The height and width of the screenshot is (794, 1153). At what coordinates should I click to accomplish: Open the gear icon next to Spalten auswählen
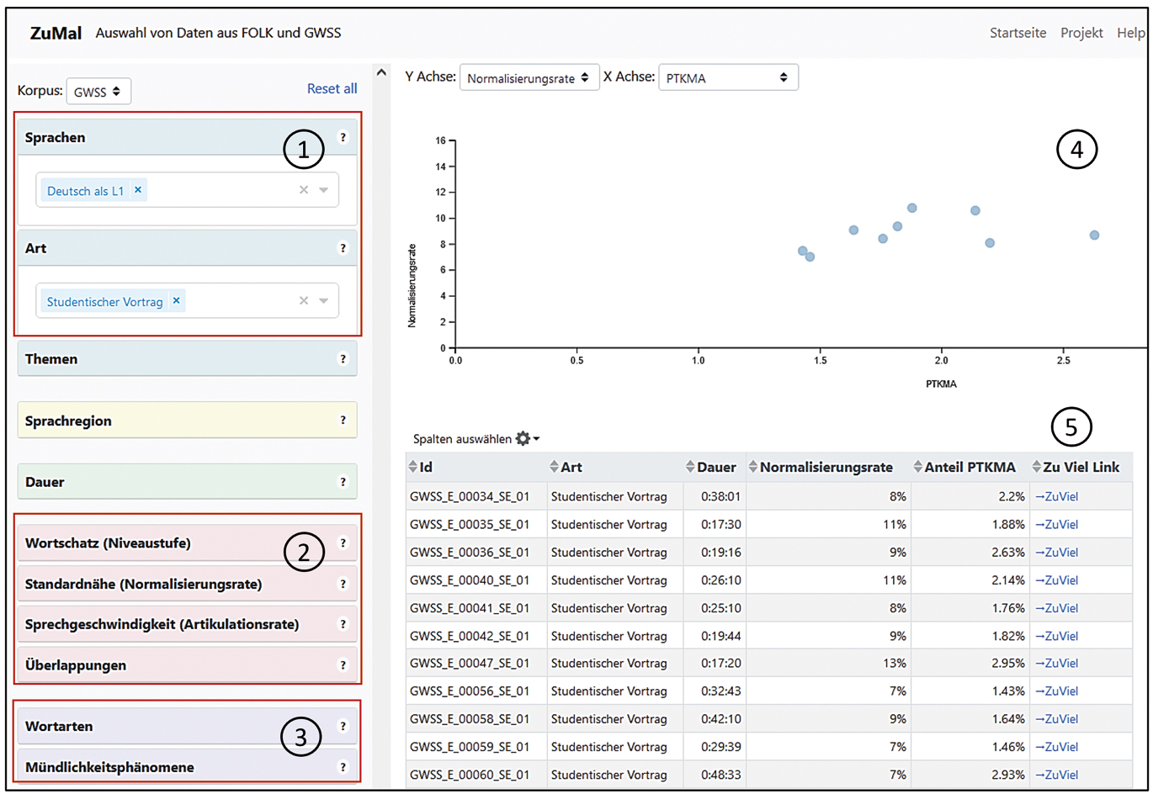(525, 439)
